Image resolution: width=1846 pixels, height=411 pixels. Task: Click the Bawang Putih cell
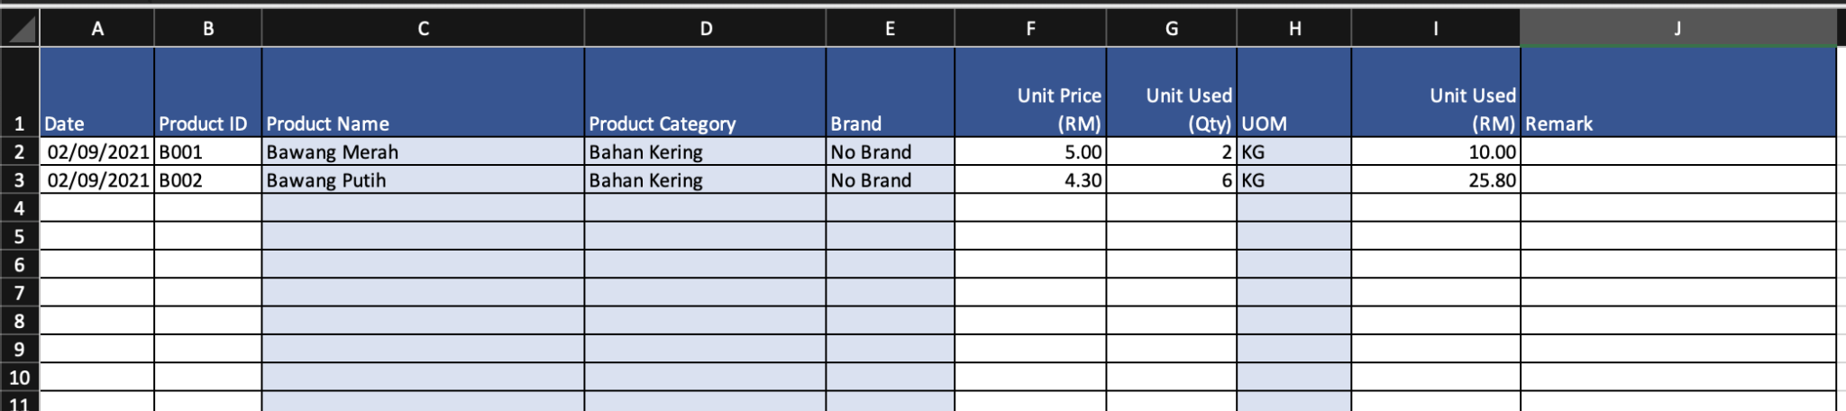(423, 180)
